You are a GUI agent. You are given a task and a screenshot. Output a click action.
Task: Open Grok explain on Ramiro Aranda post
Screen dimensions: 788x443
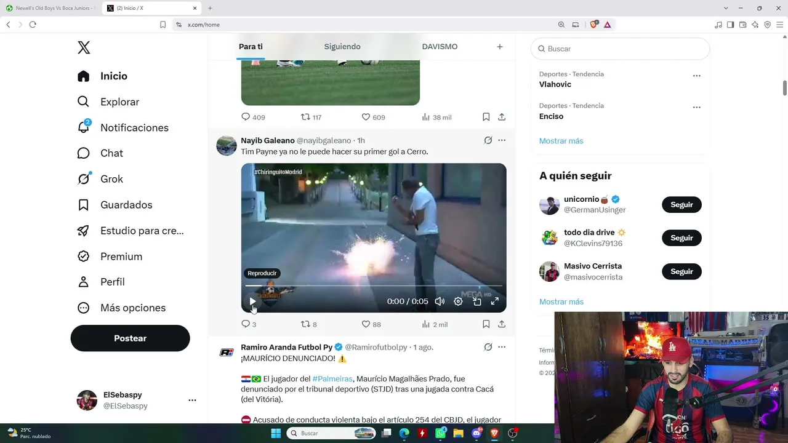click(488, 347)
